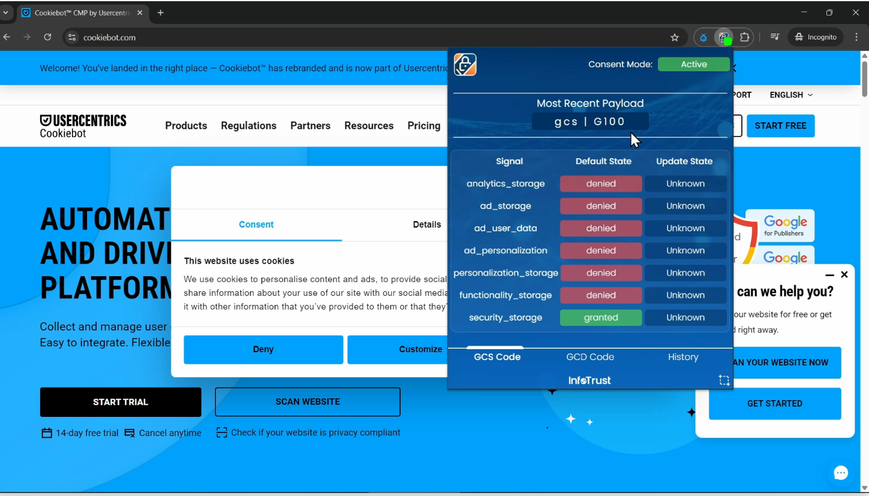
Task: Open the Products menu
Action: pyautogui.click(x=186, y=126)
